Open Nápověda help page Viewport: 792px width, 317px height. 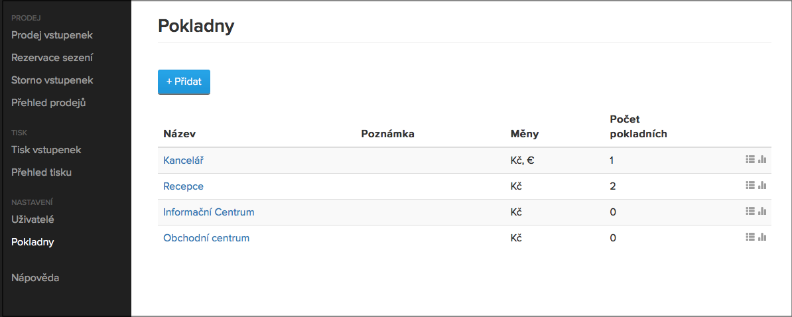pyautogui.click(x=35, y=278)
